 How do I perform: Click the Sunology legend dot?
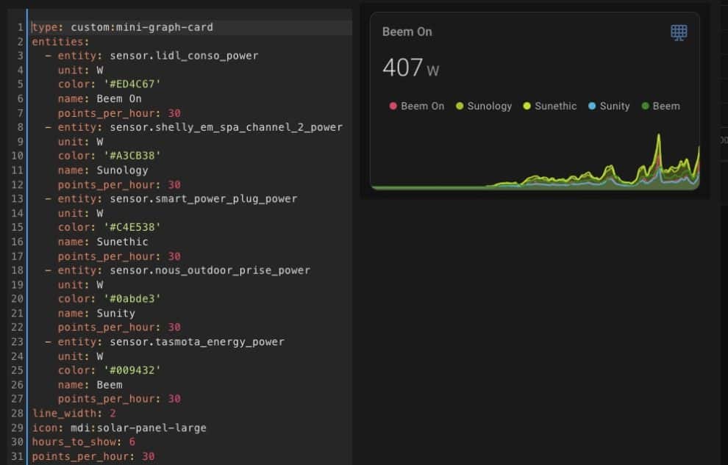pos(460,106)
